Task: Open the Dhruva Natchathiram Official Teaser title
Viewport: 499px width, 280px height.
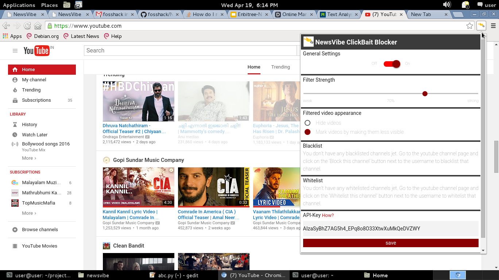Action: (134, 128)
